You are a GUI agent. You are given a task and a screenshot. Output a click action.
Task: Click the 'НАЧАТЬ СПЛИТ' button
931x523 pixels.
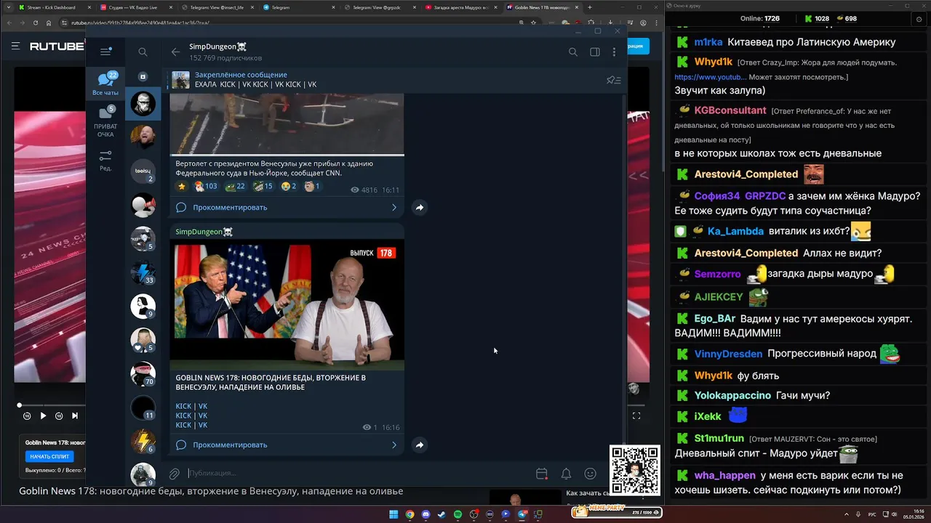(49, 457)
